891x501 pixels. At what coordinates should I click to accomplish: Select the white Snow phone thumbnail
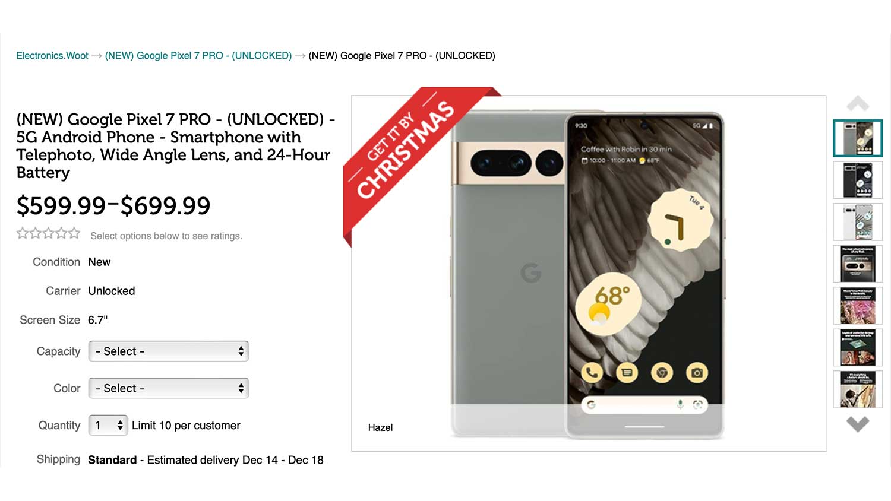[858, 222]
